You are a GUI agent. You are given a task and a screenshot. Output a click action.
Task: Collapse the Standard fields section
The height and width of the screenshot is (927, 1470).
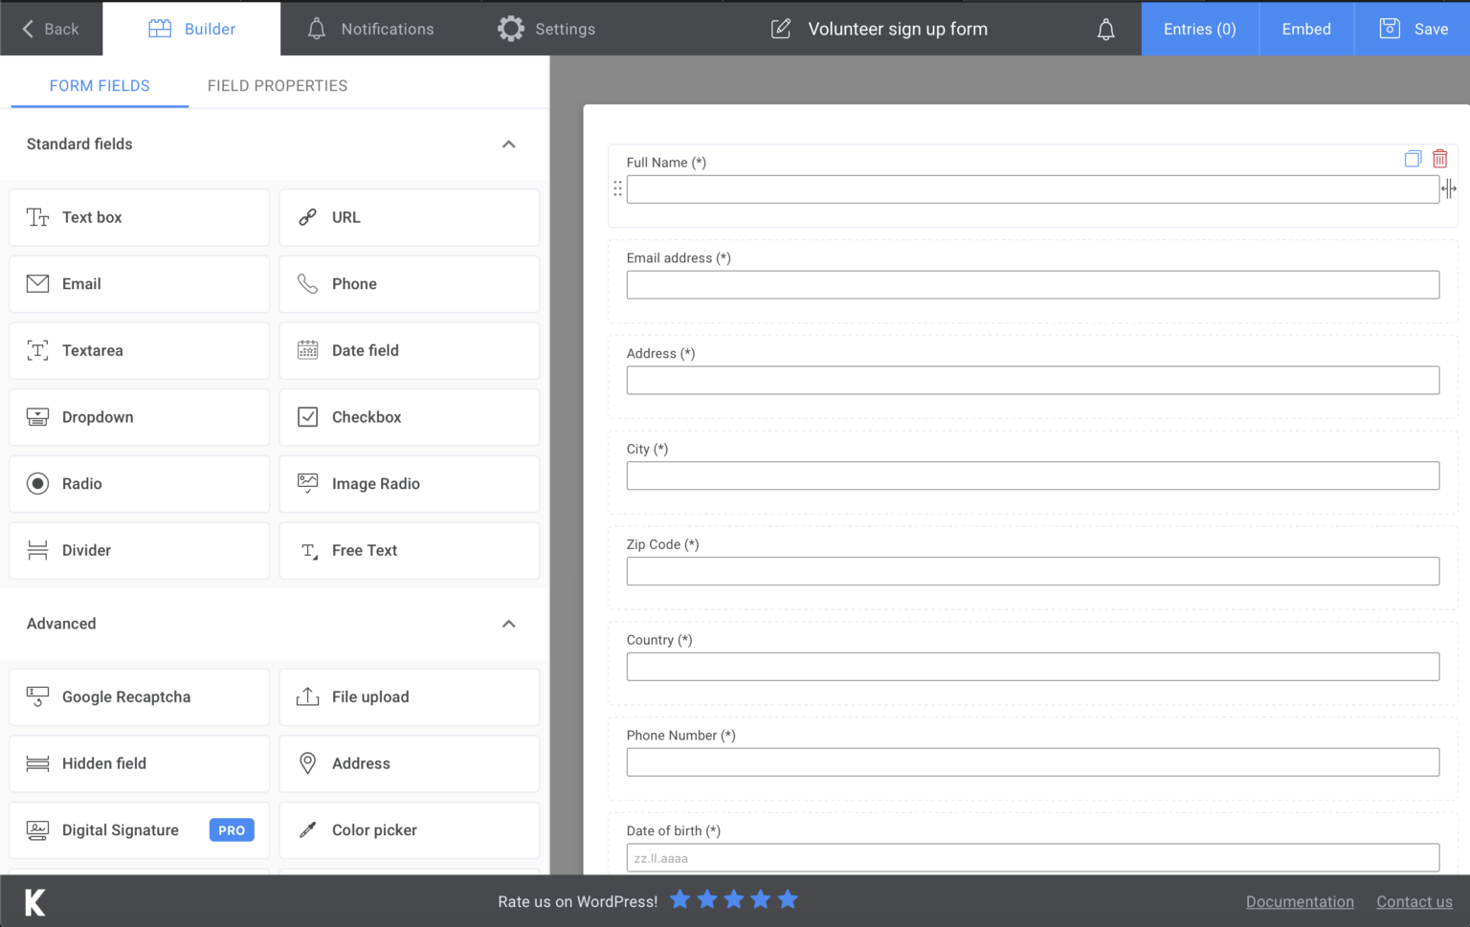tap(509, 144)
